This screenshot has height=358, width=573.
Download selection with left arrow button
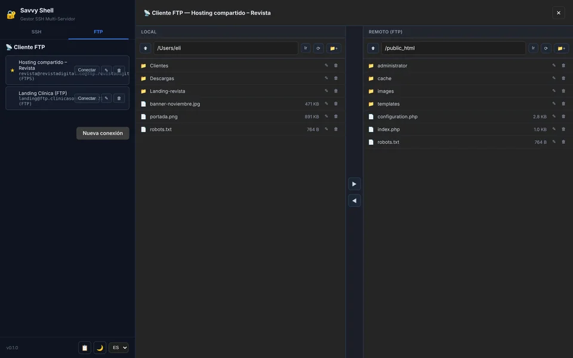[x=354, y=200]
